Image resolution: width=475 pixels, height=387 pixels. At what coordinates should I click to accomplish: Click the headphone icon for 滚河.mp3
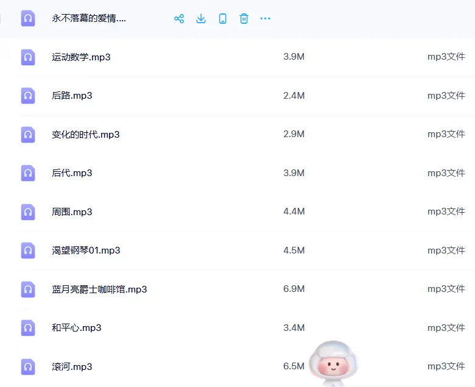point(28,367)
